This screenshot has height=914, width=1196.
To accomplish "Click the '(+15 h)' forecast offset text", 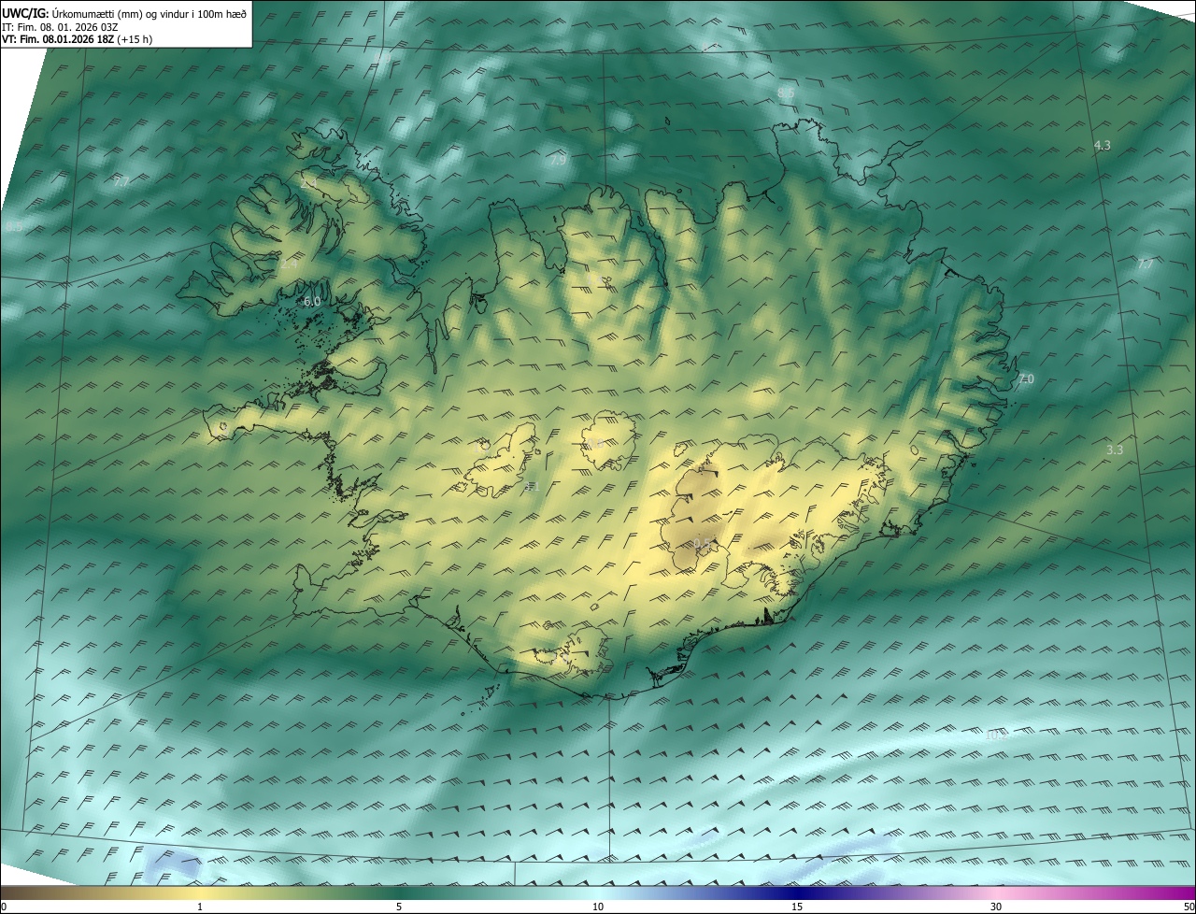I will click(135, 39).
